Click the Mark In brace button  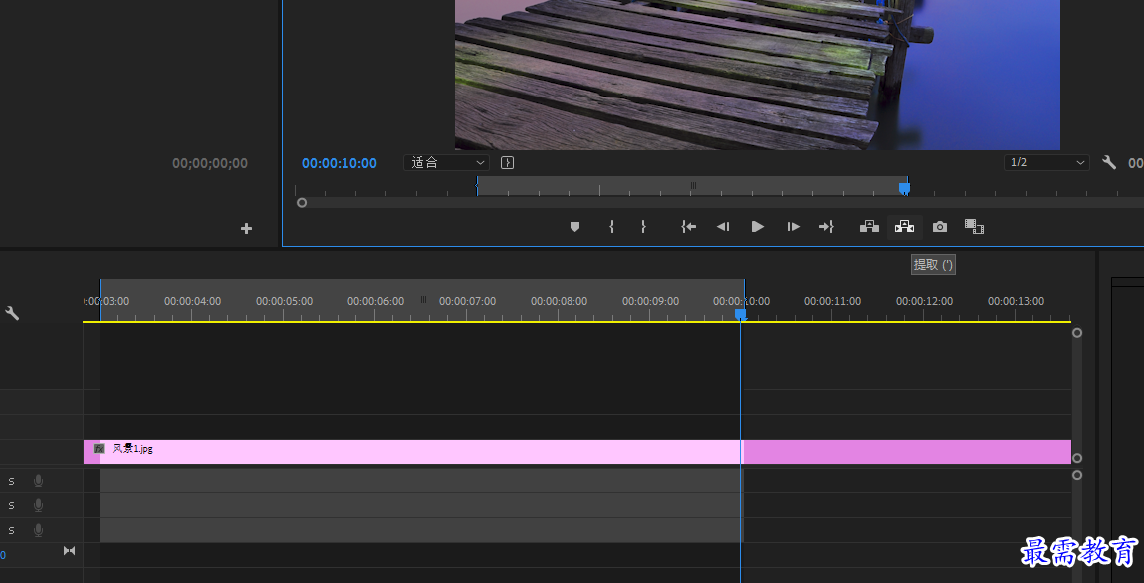click(611, 227)
